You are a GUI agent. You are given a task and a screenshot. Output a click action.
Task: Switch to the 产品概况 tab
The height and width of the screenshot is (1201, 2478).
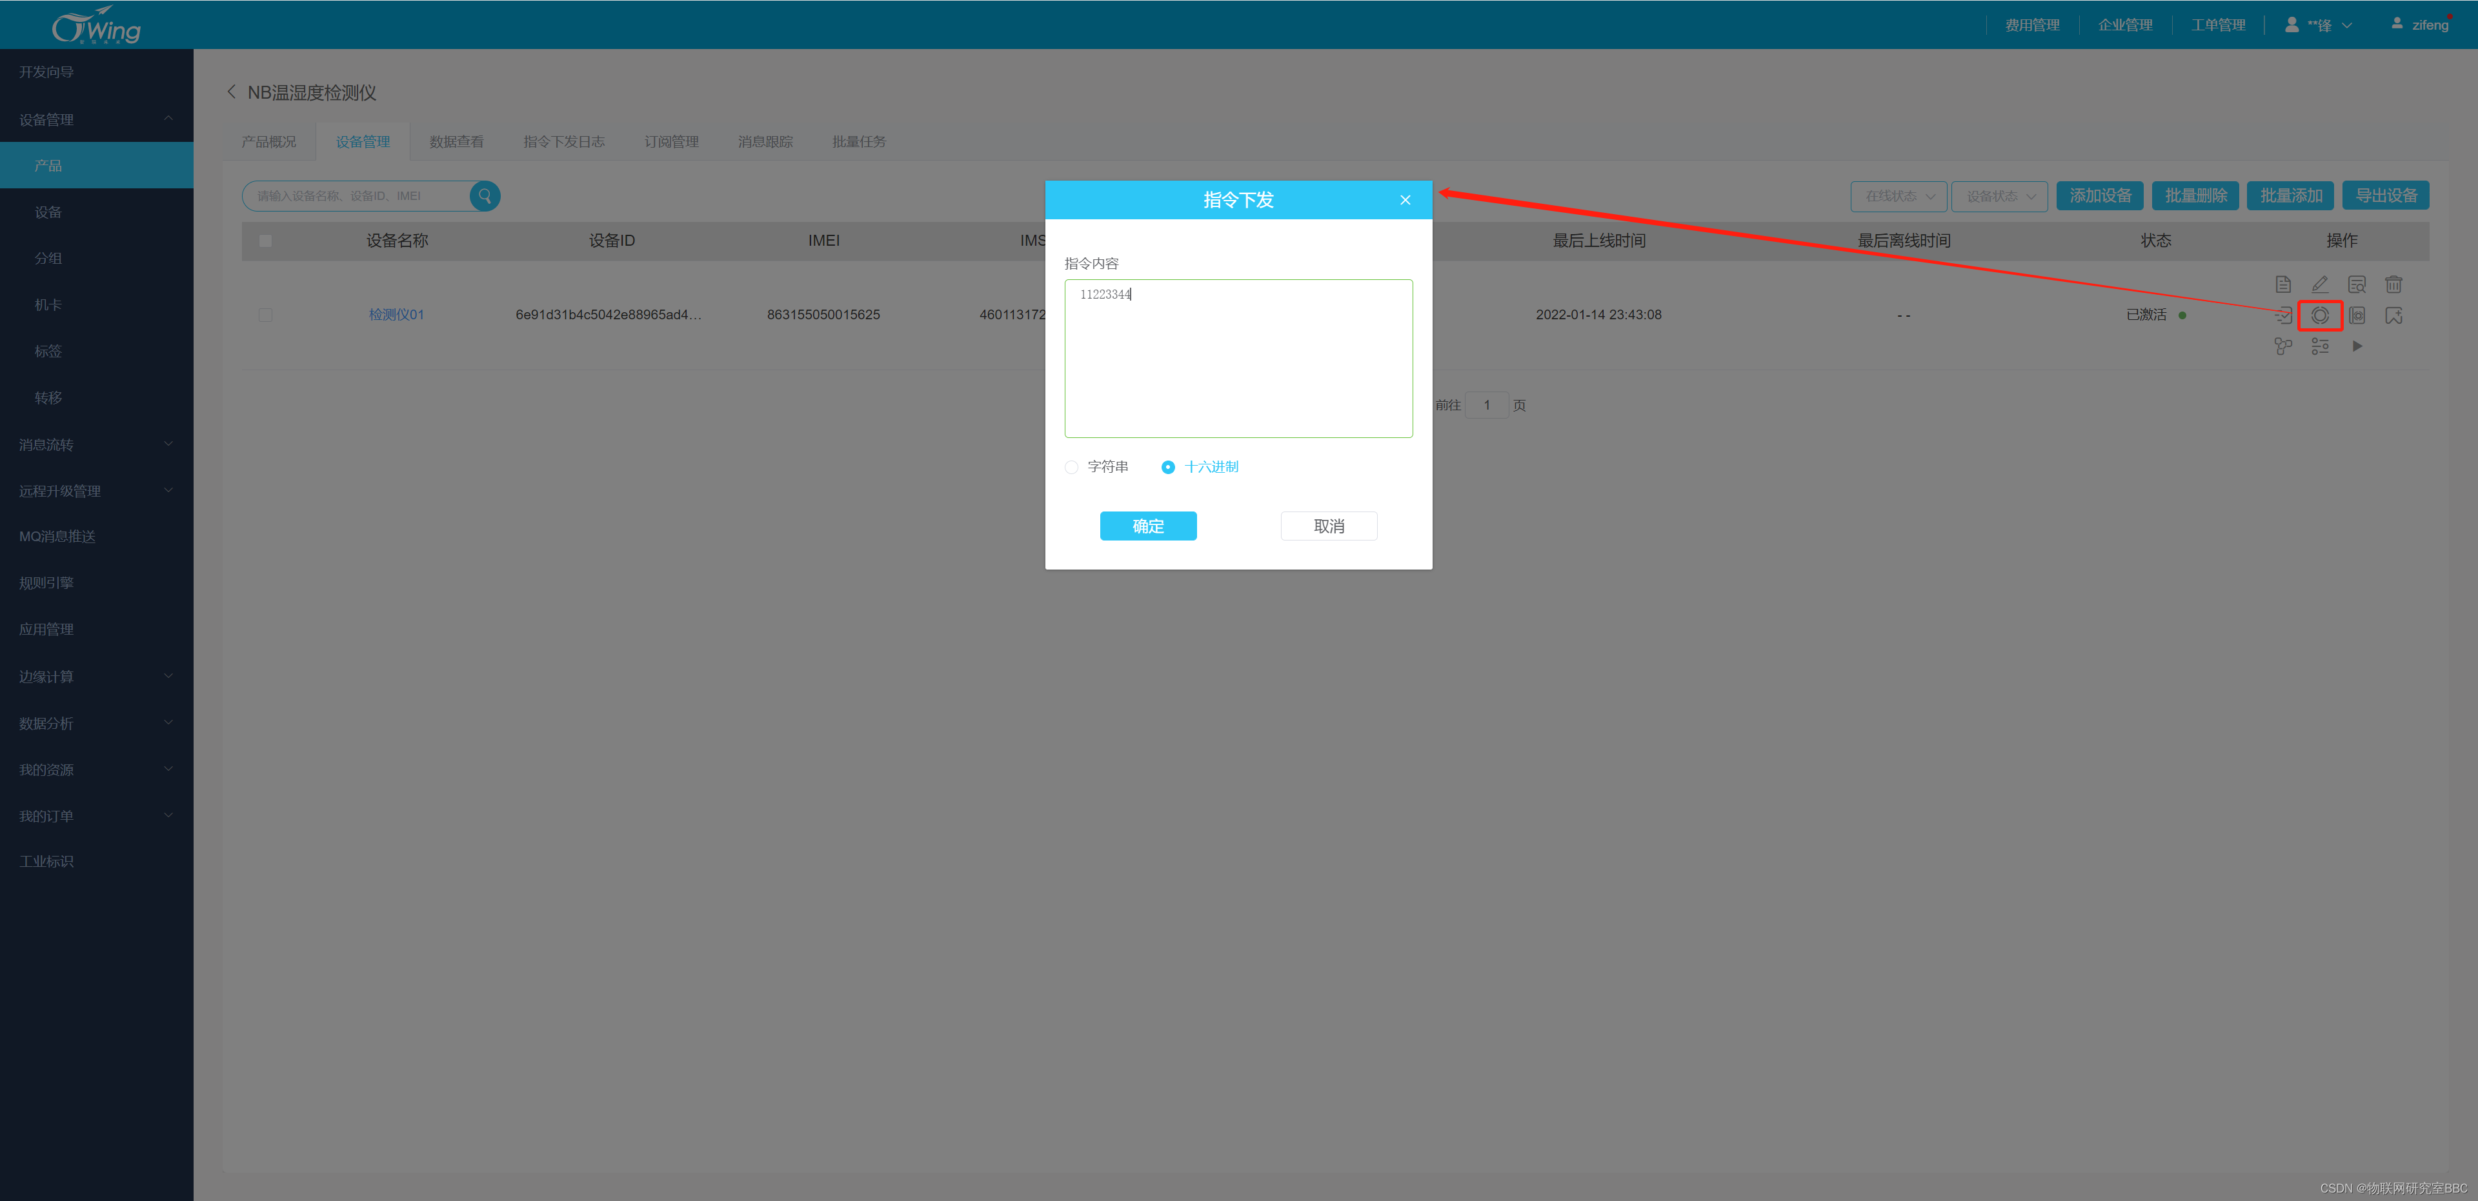point(269,143)
